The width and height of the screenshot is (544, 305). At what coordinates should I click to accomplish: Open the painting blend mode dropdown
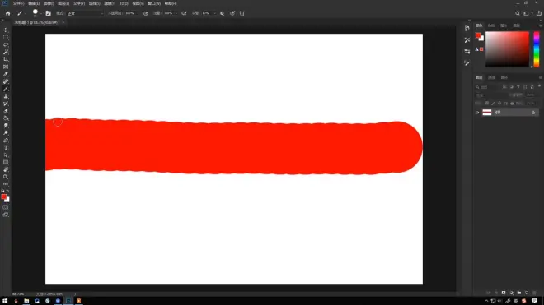(x=86, y=13)
